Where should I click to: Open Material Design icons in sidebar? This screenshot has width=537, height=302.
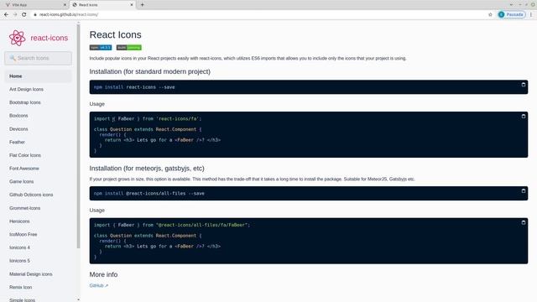click(x=31, y=274)
